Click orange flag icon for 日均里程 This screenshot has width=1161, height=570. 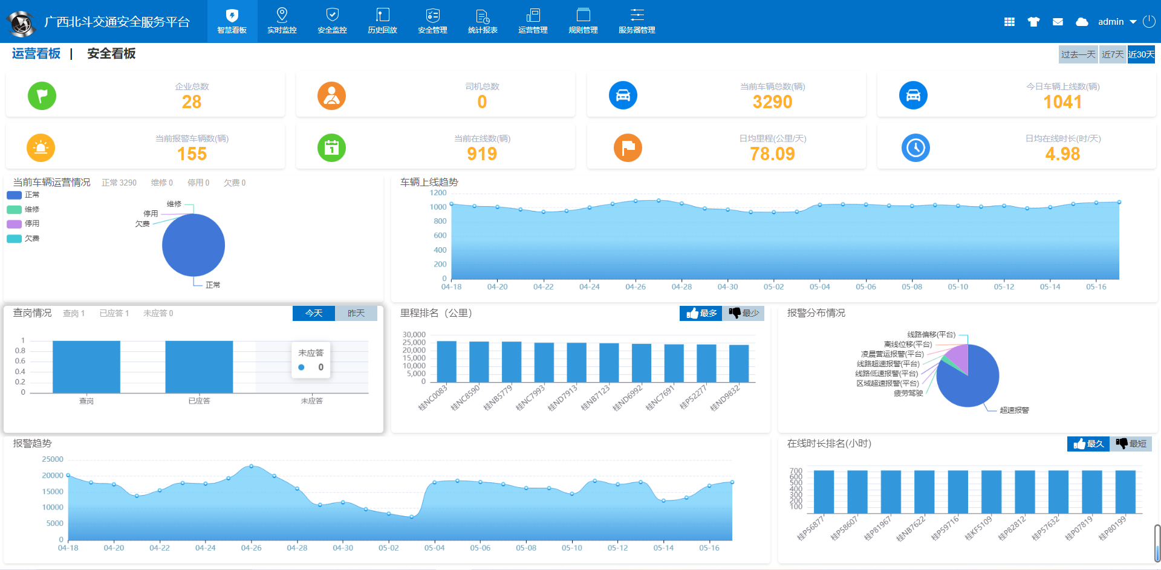[628, 147]
